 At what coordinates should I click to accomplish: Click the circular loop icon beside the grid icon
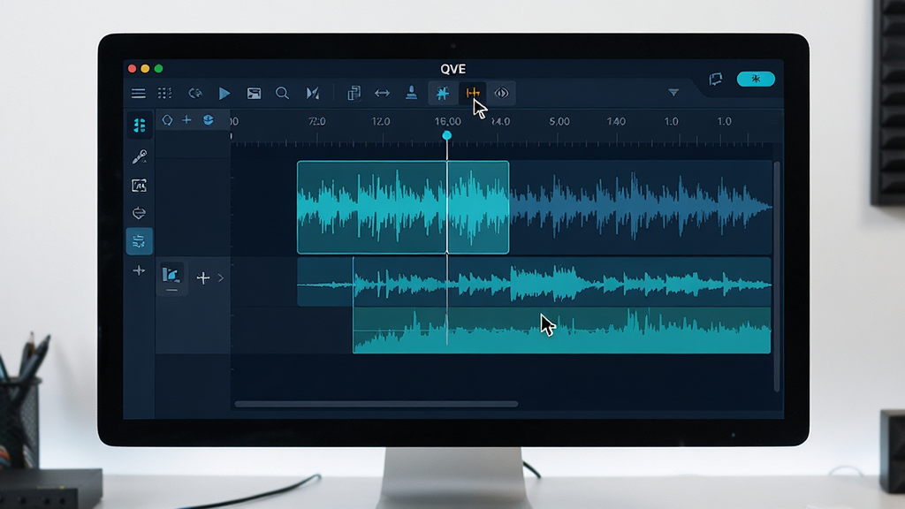195,93
